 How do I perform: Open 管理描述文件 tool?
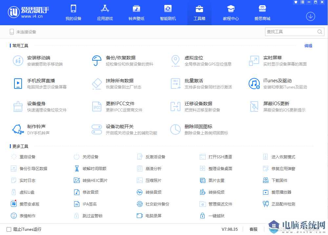(216, 204)
